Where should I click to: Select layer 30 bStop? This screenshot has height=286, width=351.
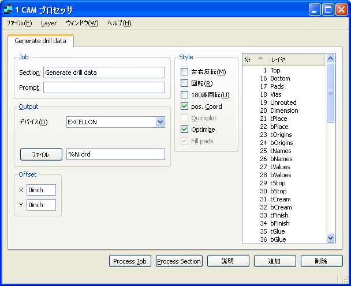pos(284,191)
